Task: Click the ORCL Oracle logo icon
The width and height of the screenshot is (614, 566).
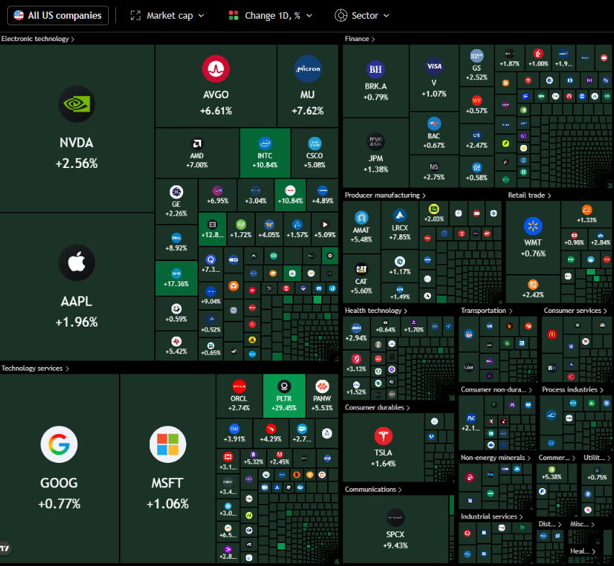Action: [239, 386]
